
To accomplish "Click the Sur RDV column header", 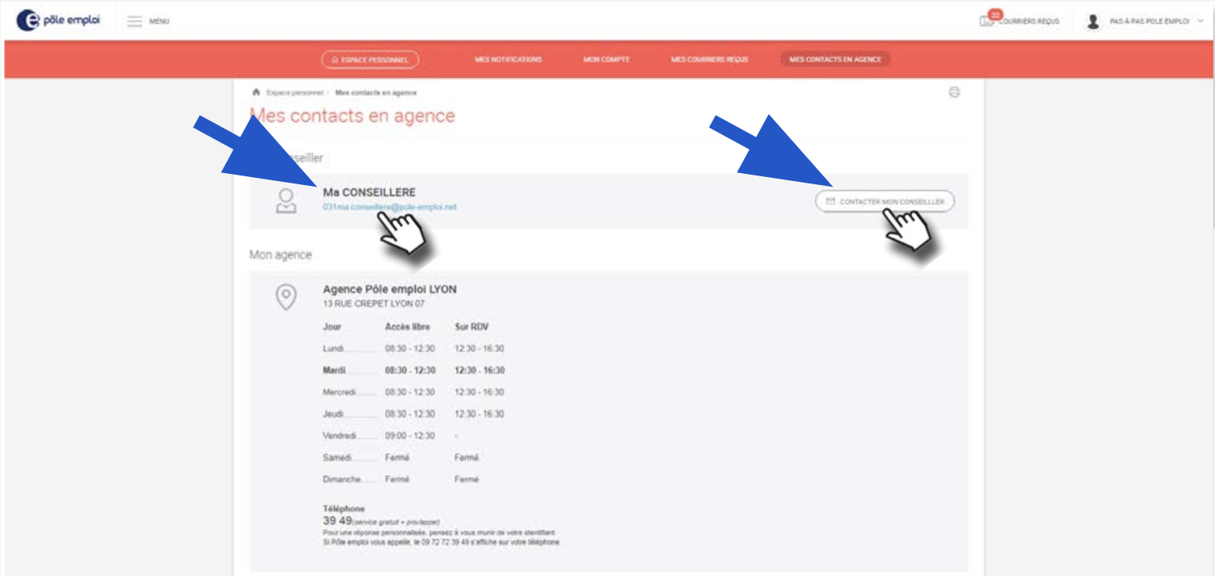I will (471, 327).
